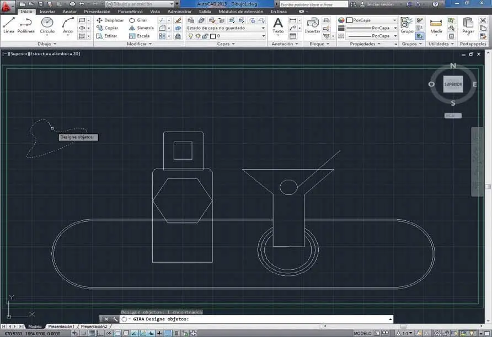Click the Simetría (mirror) tool

141,28
